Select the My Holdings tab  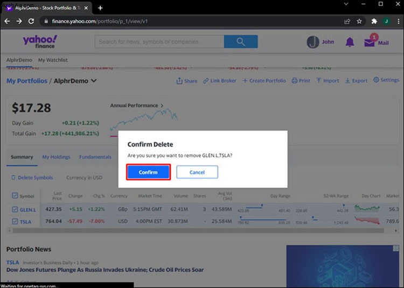[x=56, y=157]
